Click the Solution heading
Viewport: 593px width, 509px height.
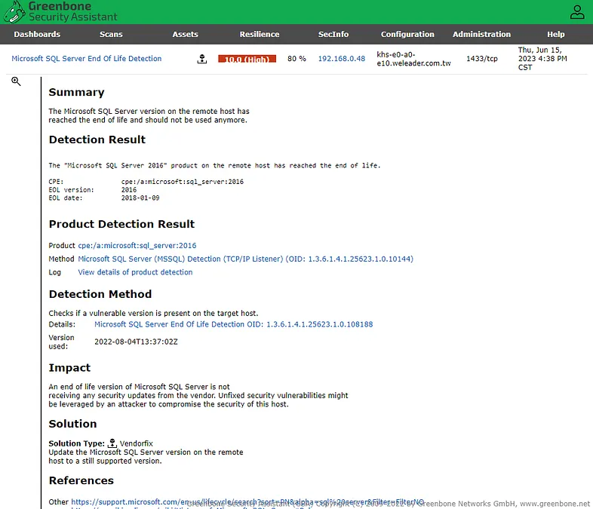point(72,424)
